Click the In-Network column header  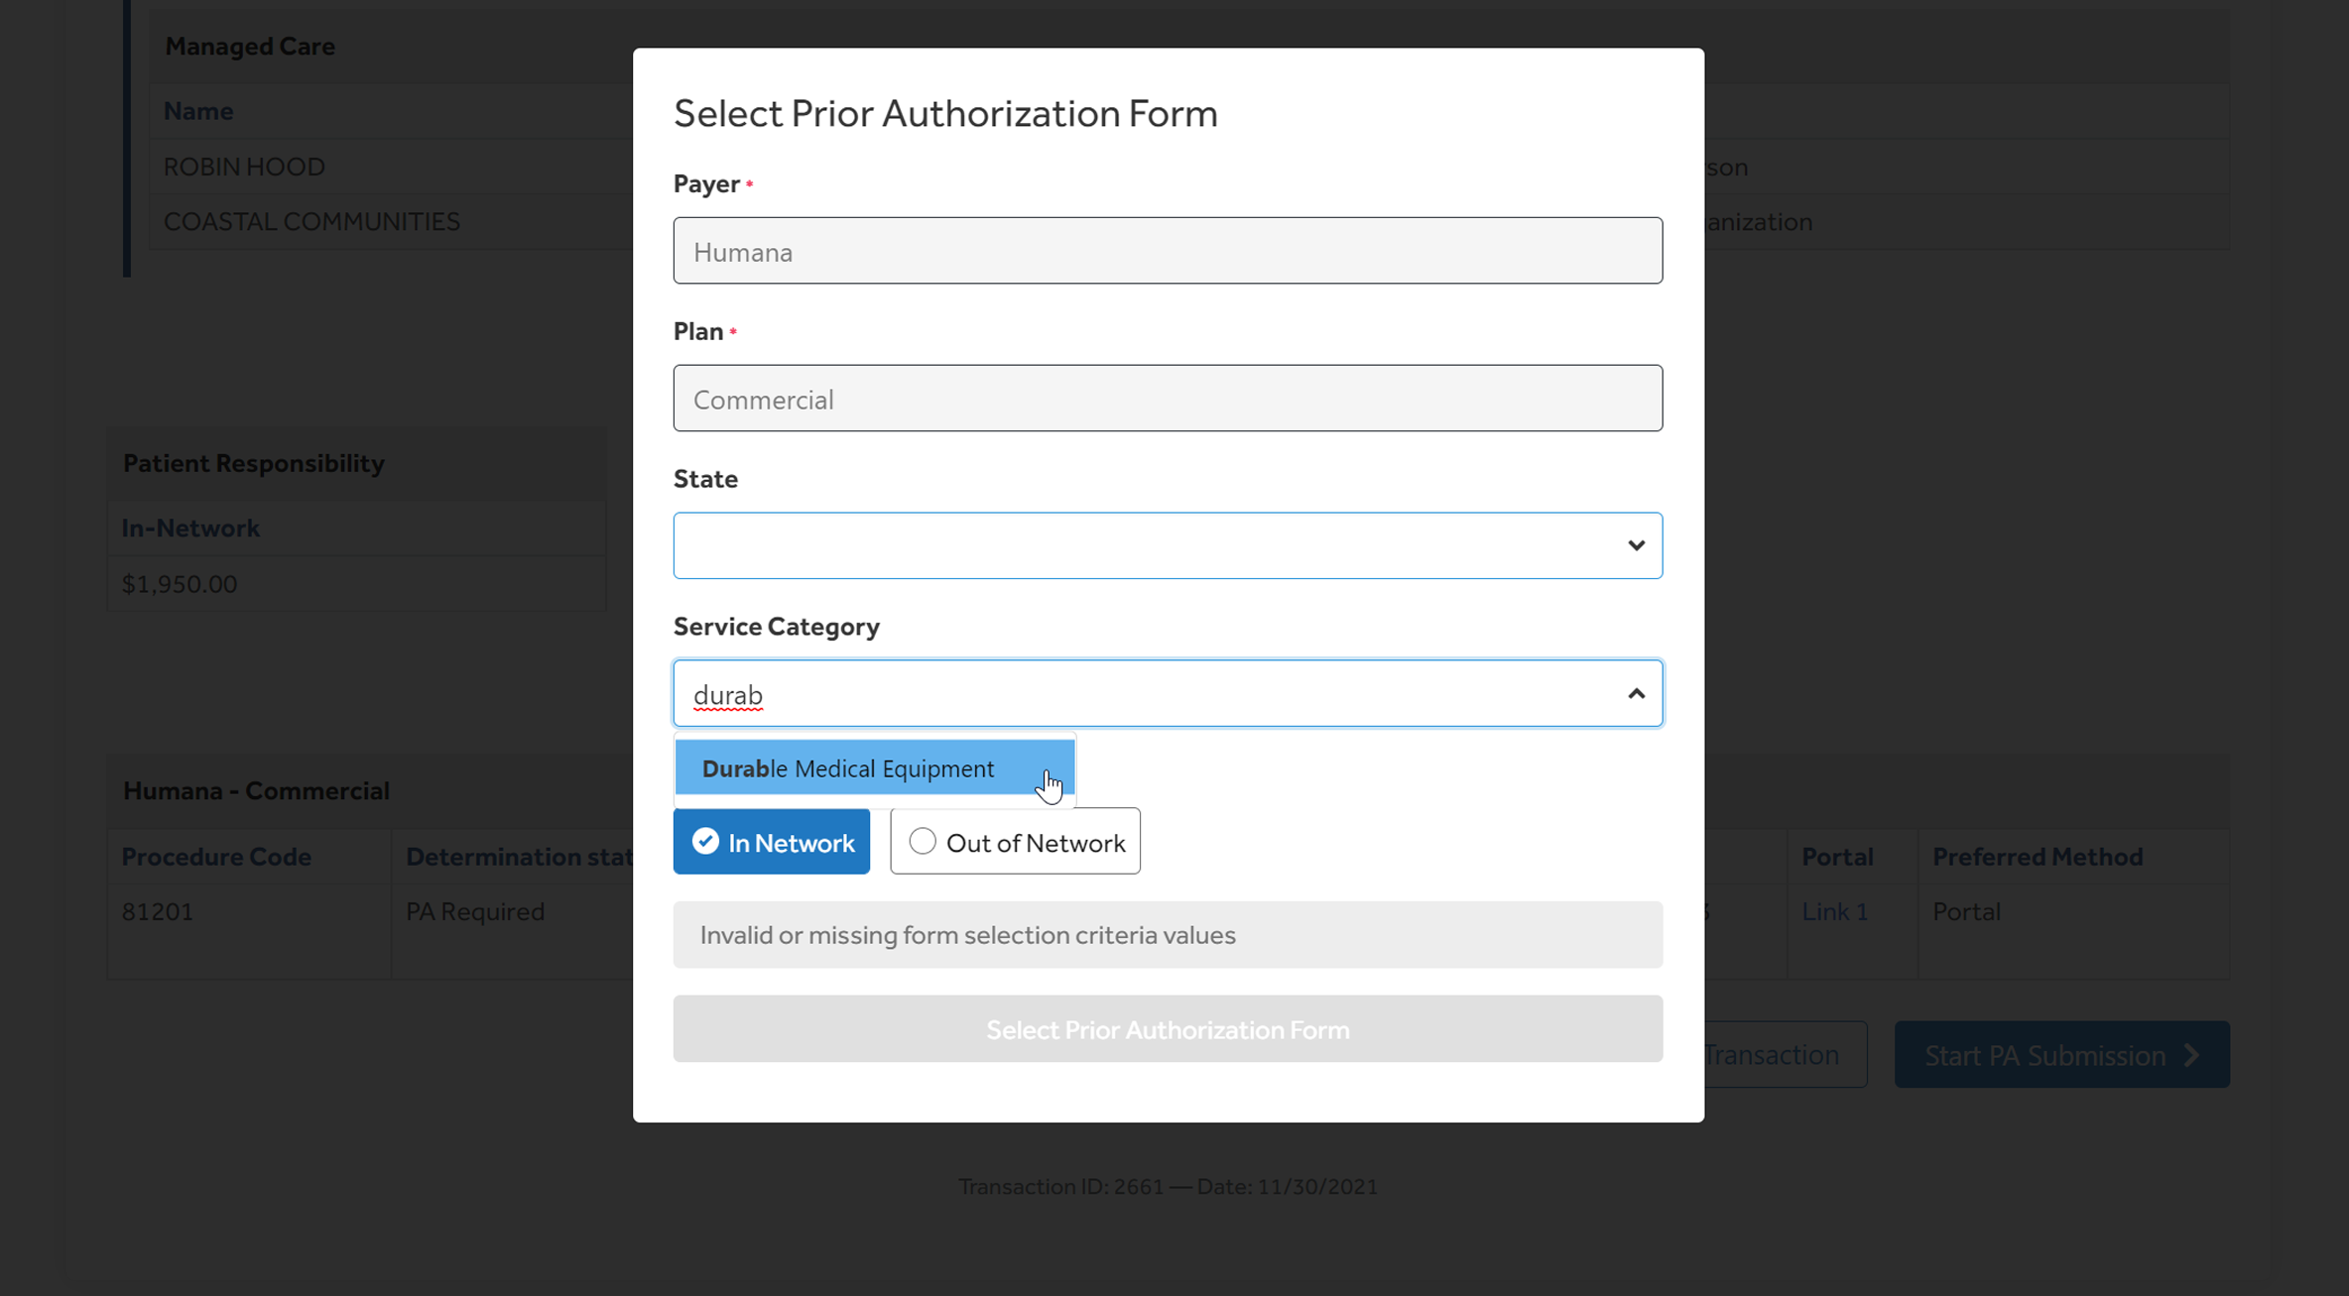[190, 529]
